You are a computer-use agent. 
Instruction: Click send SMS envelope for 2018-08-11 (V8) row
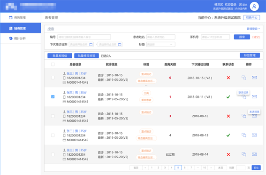(x=254, y=97)
